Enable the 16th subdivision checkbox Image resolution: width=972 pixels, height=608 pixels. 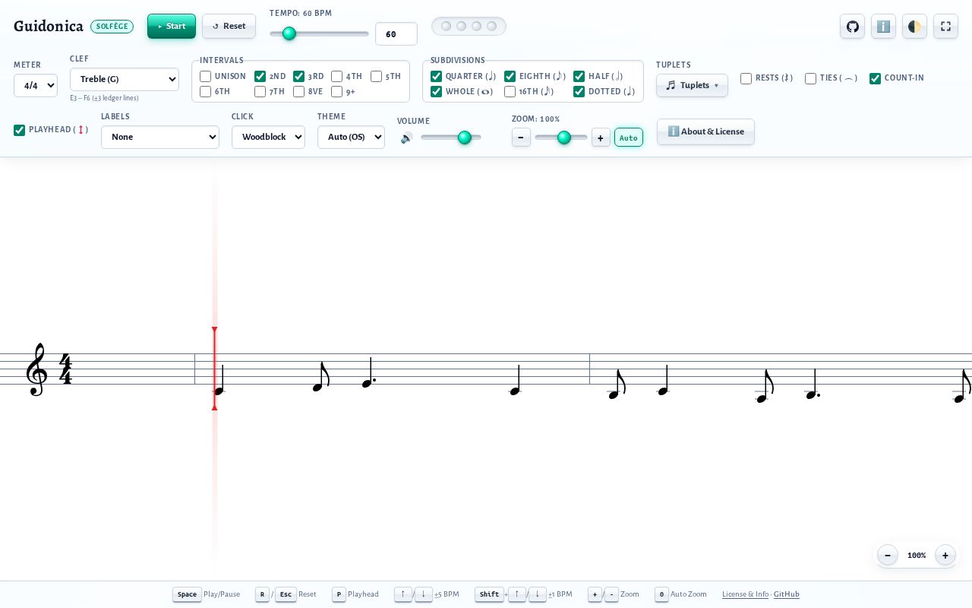tap(510, 91)
